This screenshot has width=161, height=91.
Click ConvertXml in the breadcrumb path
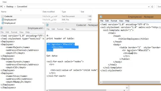point(22,7)
